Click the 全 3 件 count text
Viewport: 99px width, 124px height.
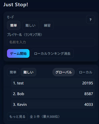[35, 117]
